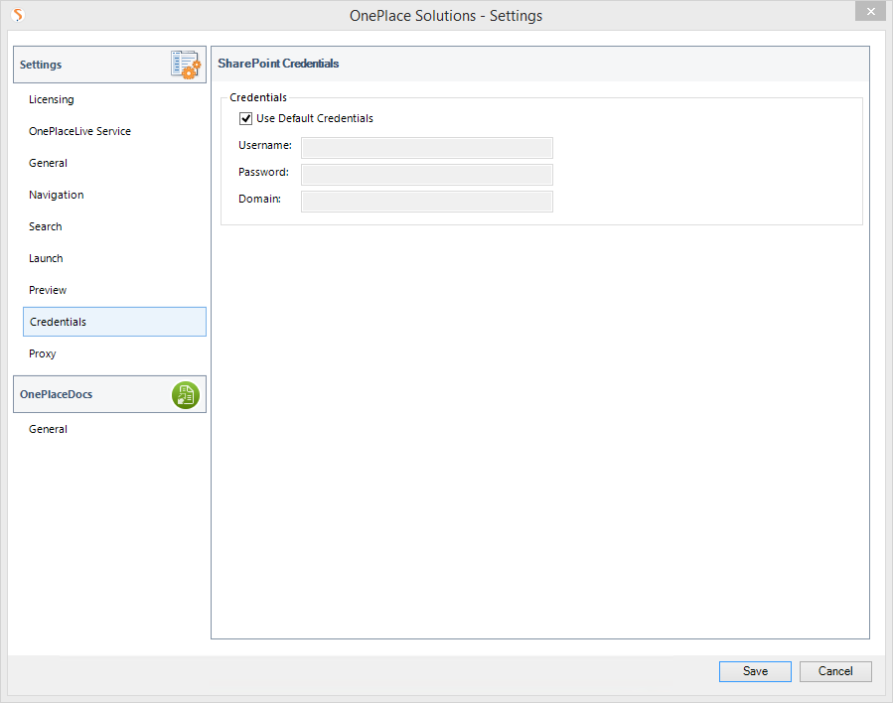The image size is (893, 703).
Task: Close the Settings window
Action: click(870, 11)
